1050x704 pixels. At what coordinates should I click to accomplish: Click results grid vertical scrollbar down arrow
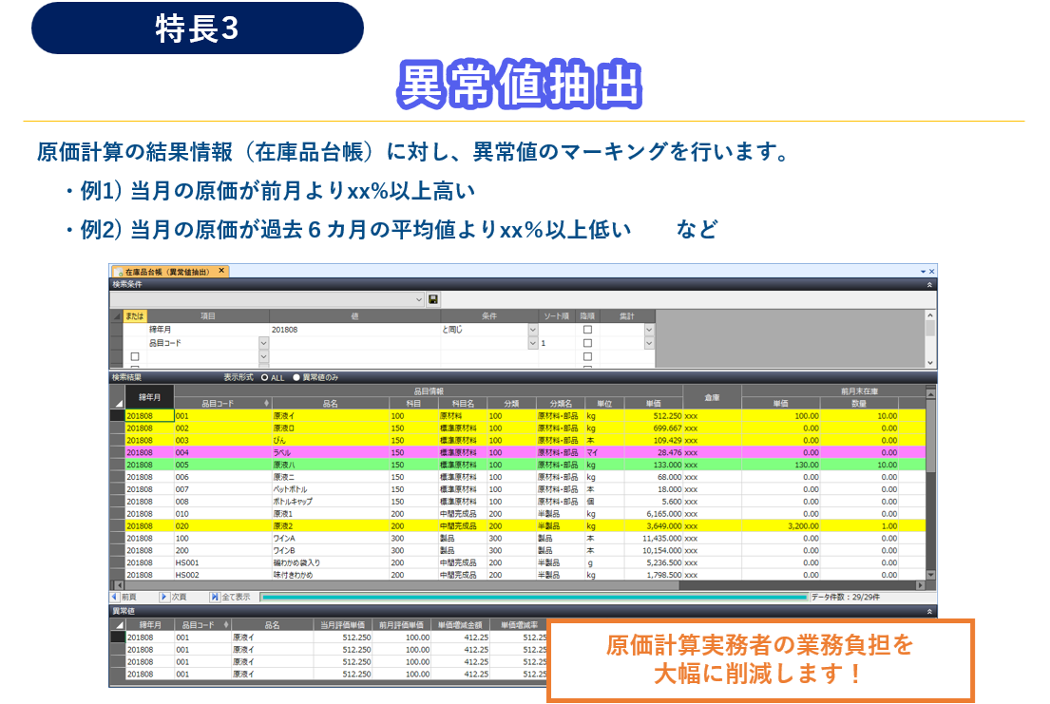point(930,575)
